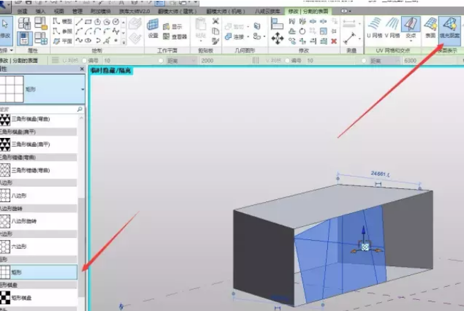Open the 八戒云族库 ribbon tab
464x311 pixels.
pyautogui.click(x=267, y=11)
